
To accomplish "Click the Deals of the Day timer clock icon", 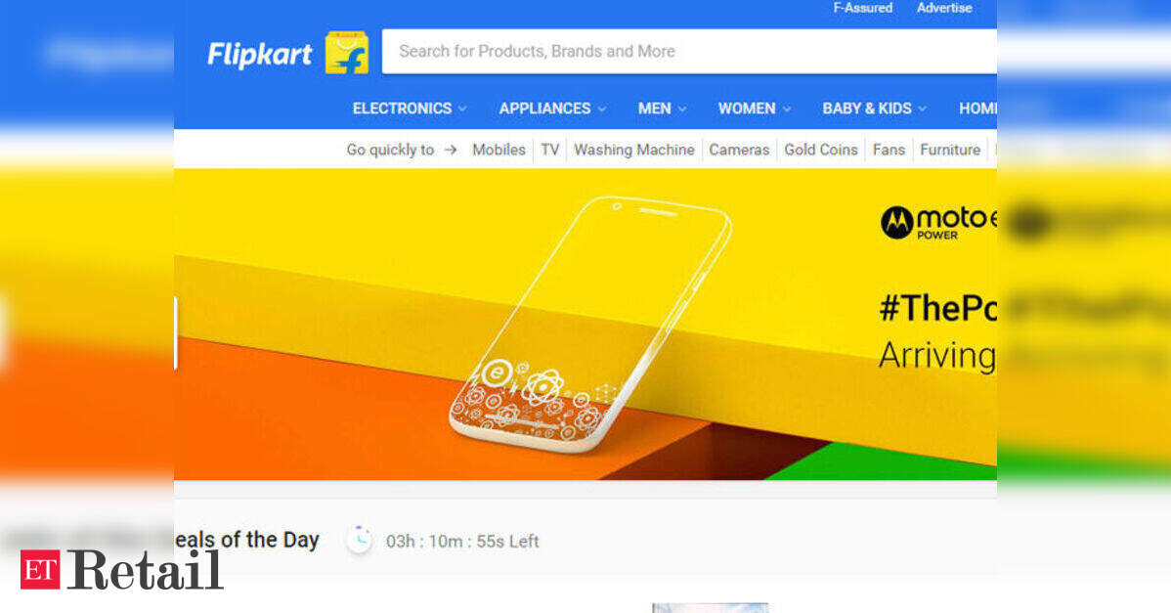I will (x=359, y=540).
